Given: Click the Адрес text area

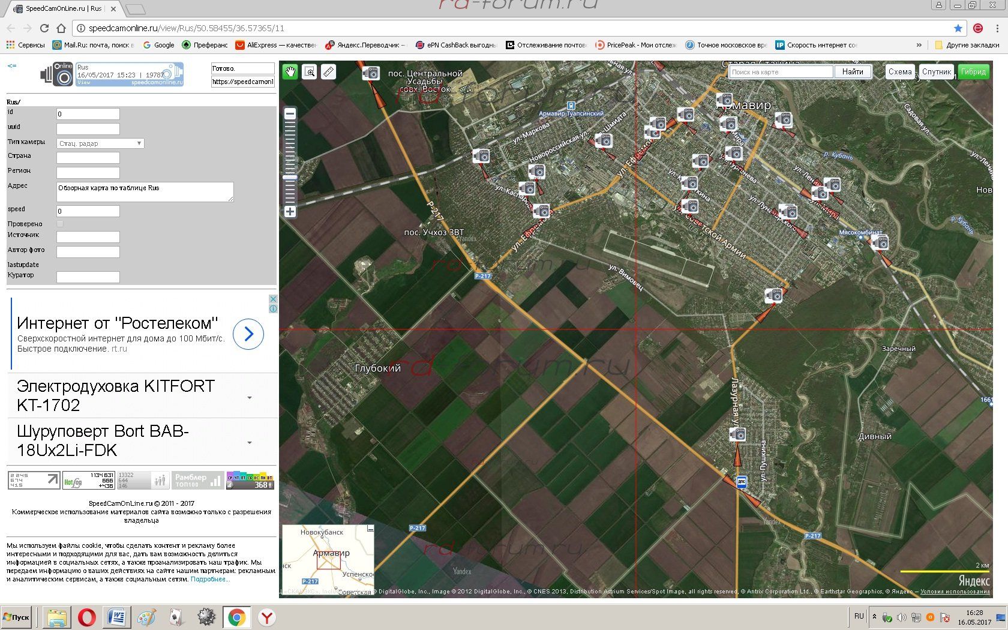Looking at the screenshot, I should coord(145,192).
